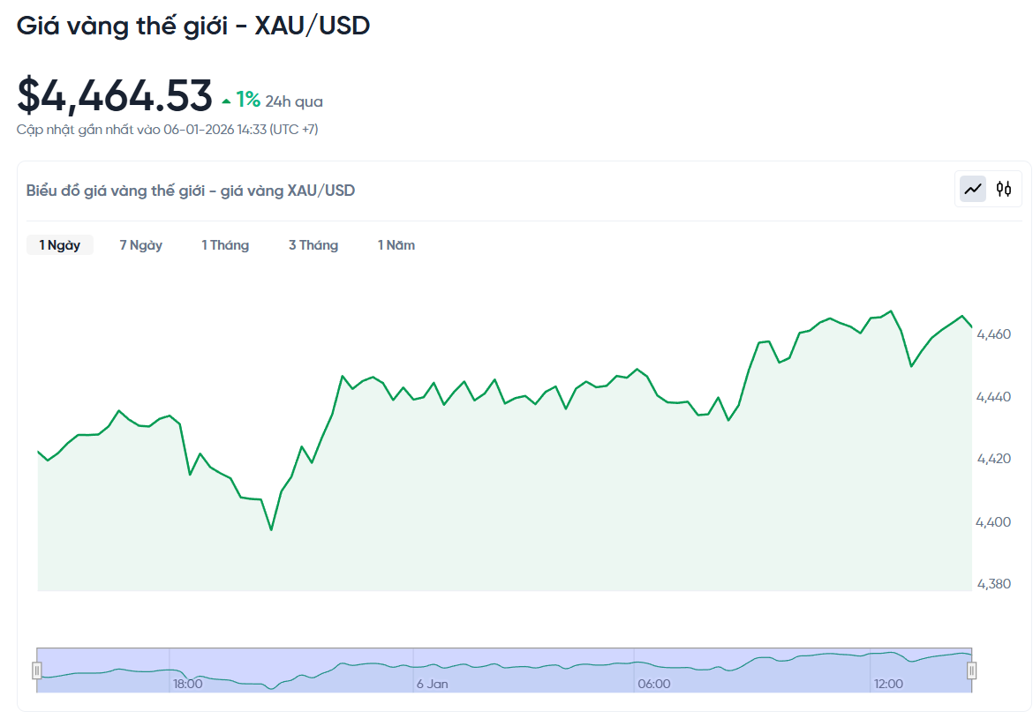Click the currently active line chart icon
Viewport: 1033px width, 719px height.
(971, 188)
